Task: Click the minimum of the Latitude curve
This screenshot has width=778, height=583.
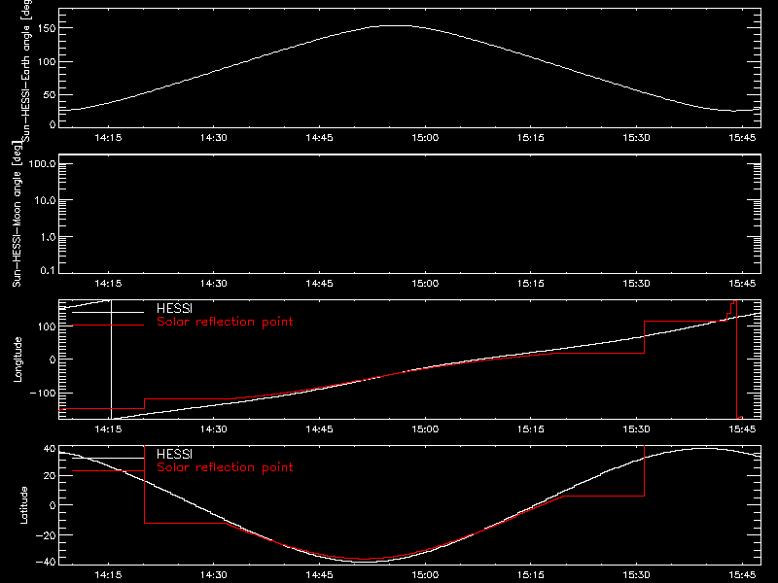Action: [x=366, y=562]
